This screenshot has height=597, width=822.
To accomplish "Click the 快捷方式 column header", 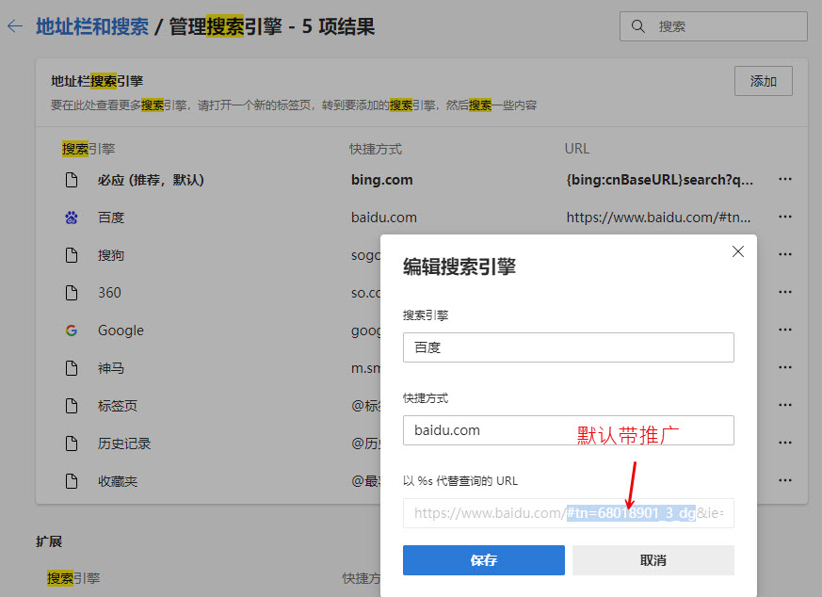I will (x=376, y=149).
